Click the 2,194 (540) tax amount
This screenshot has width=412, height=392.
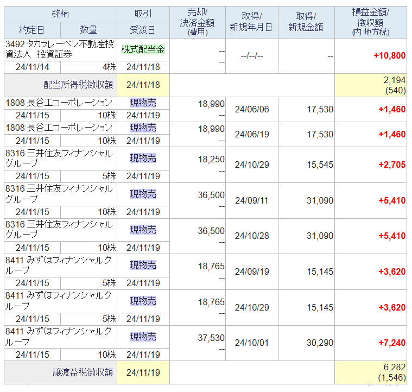click(371, 85)
